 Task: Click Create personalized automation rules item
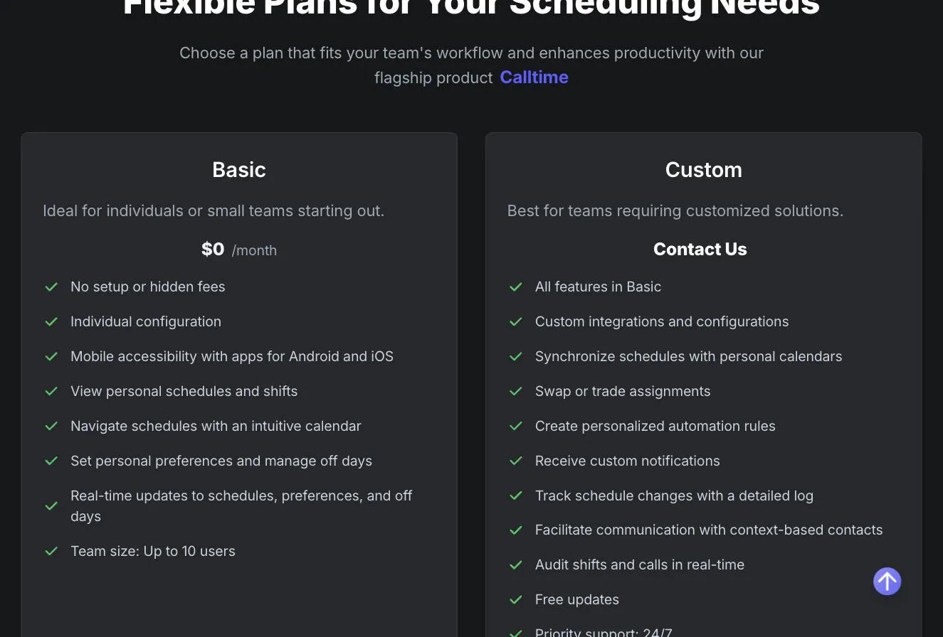coord(655,427)
